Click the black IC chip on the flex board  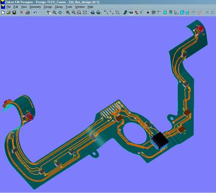pyautogui.click(x=160, y=141)
